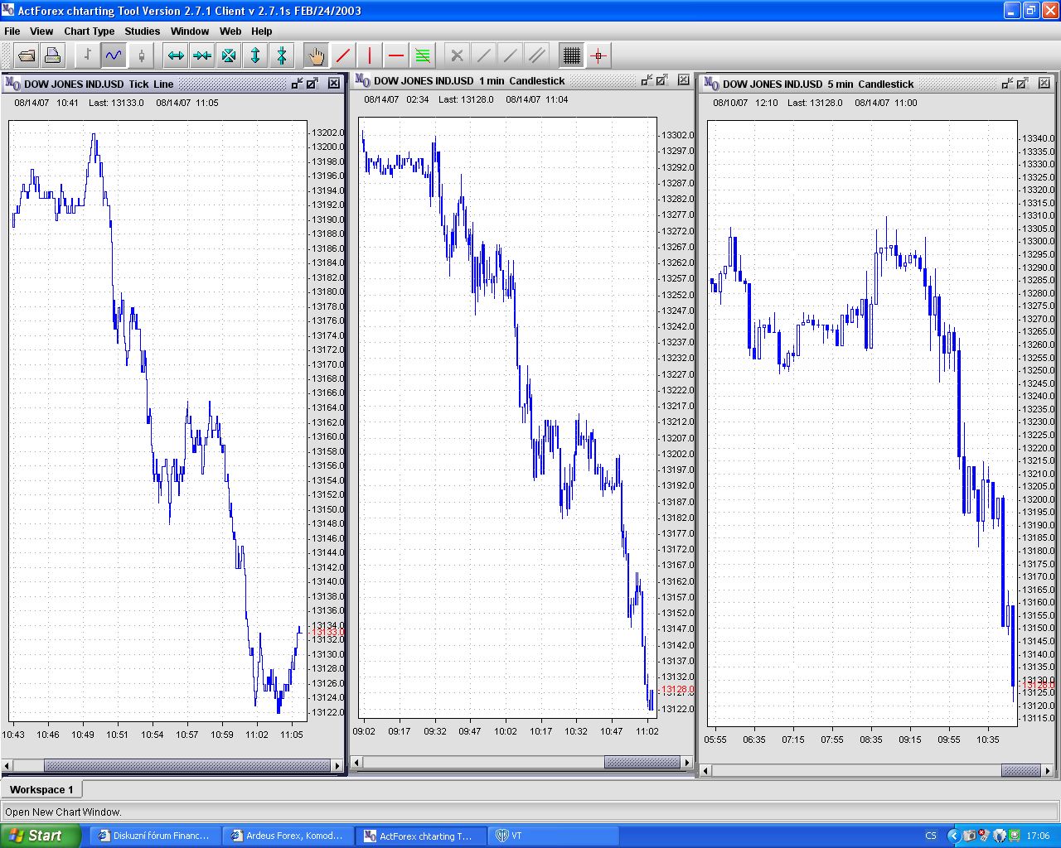Open the Window menu
Viewport: 1061px width, 848px height.
tap(190, 31)
